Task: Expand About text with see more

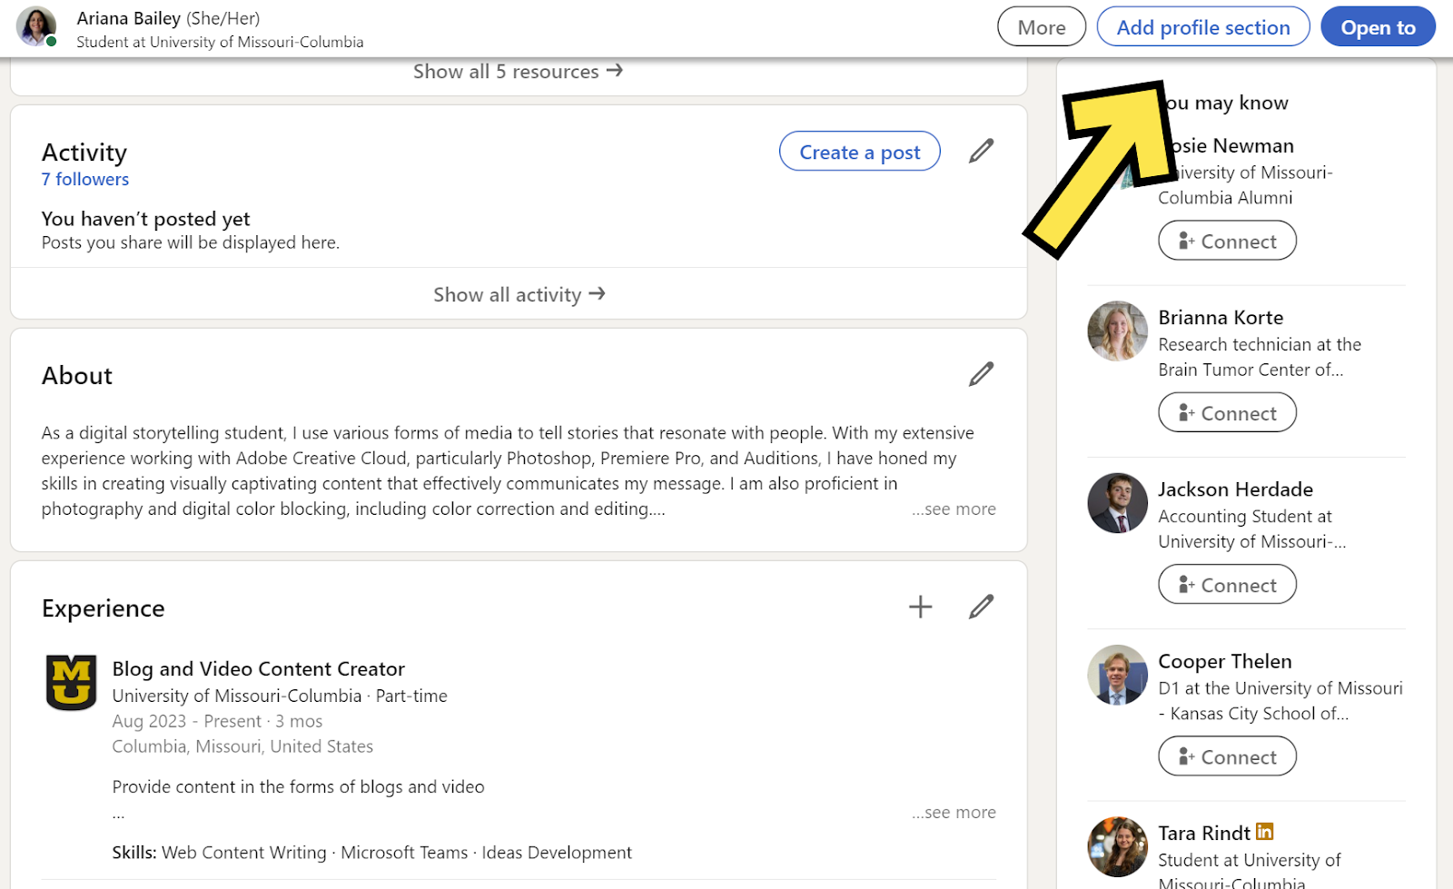Action: [x=954, y=509]
